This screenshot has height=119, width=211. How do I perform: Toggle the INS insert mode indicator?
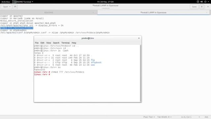click(206, 117)
